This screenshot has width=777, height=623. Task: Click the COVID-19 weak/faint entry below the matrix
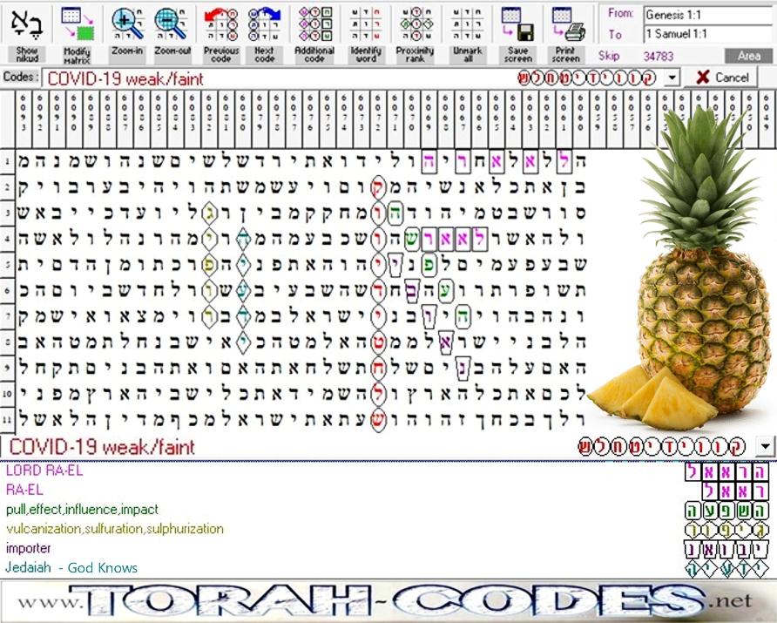pos(102,447)
